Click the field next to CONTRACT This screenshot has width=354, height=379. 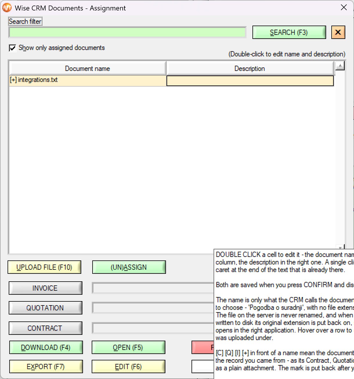click(x=153, y=328)
